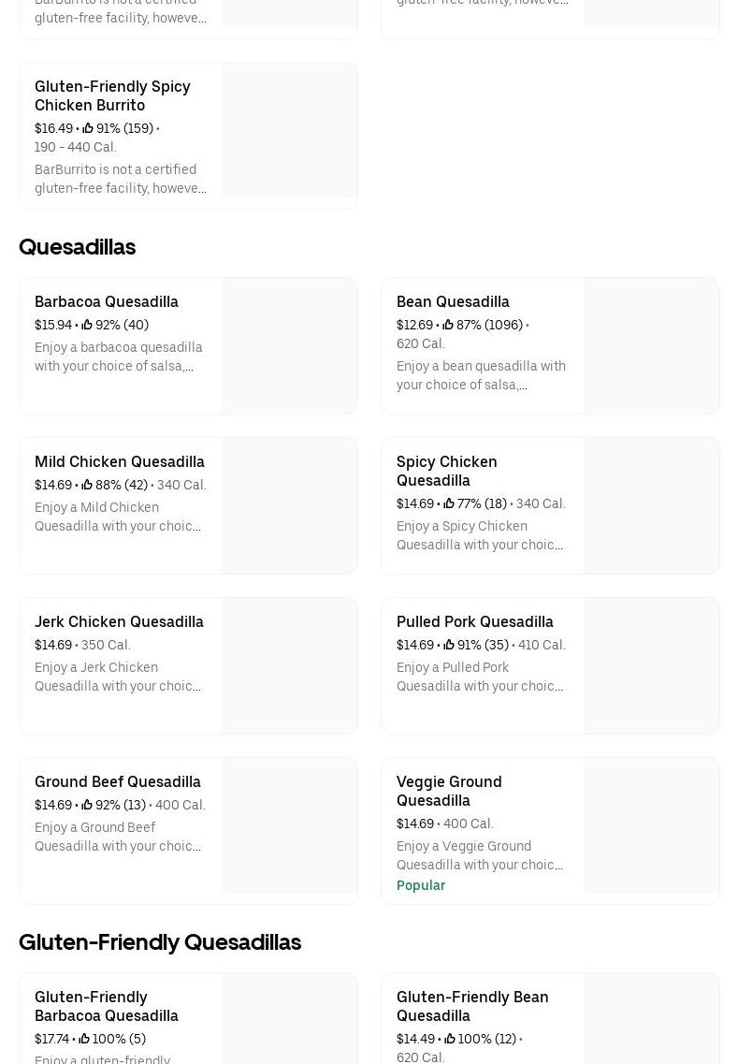
Task: Click thumbs-up icon on Ground Beef Quesadilla
Action: [87, 806]
